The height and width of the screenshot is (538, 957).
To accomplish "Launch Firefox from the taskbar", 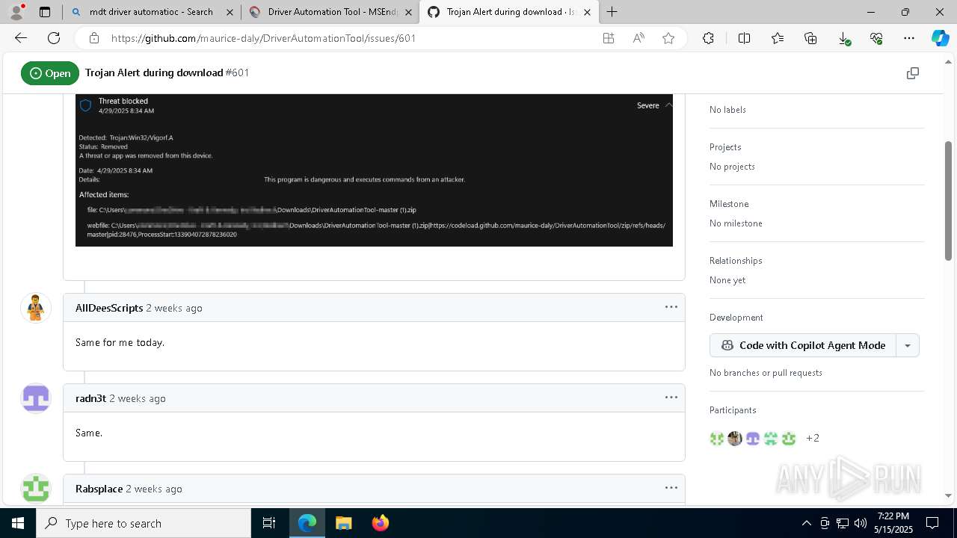I will pos(380,523).
